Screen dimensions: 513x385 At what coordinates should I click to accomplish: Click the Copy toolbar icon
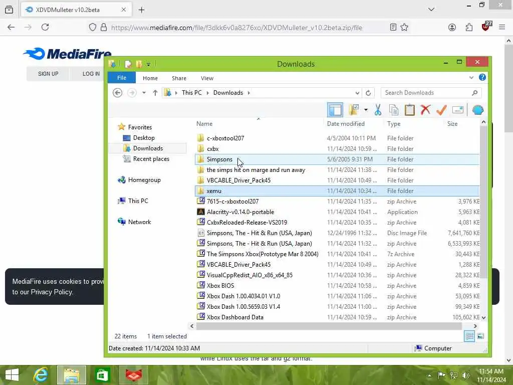click(x=394, y=110)
